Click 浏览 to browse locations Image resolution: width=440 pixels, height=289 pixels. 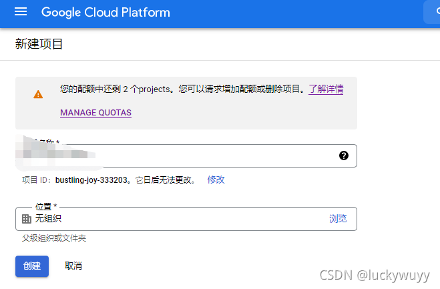pyautogui.click(x=338, y=218)
